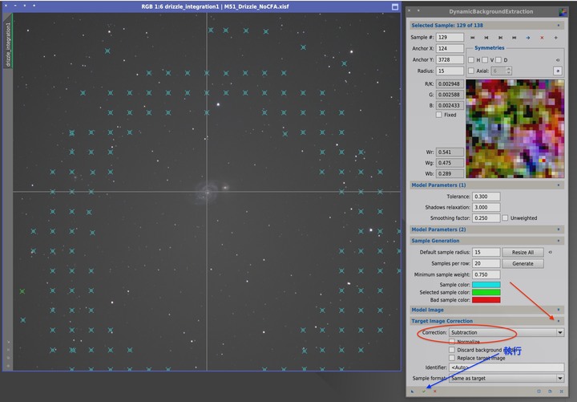Go to the next sample
Viewport: 577px width, 402px height.
click(500, 38)
